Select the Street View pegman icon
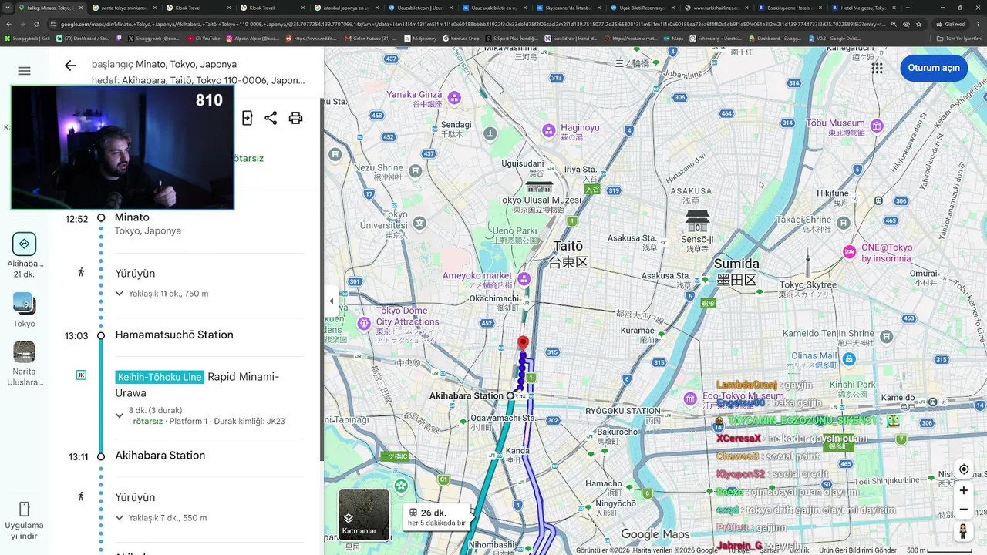Screen dimensions: 987x555 coord(963,531)
